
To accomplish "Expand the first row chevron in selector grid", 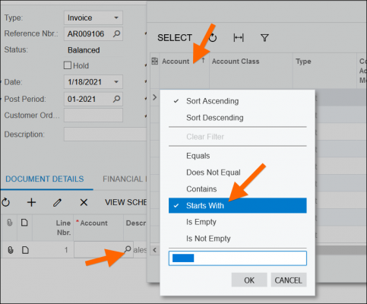I will click(x=154, y=97).
